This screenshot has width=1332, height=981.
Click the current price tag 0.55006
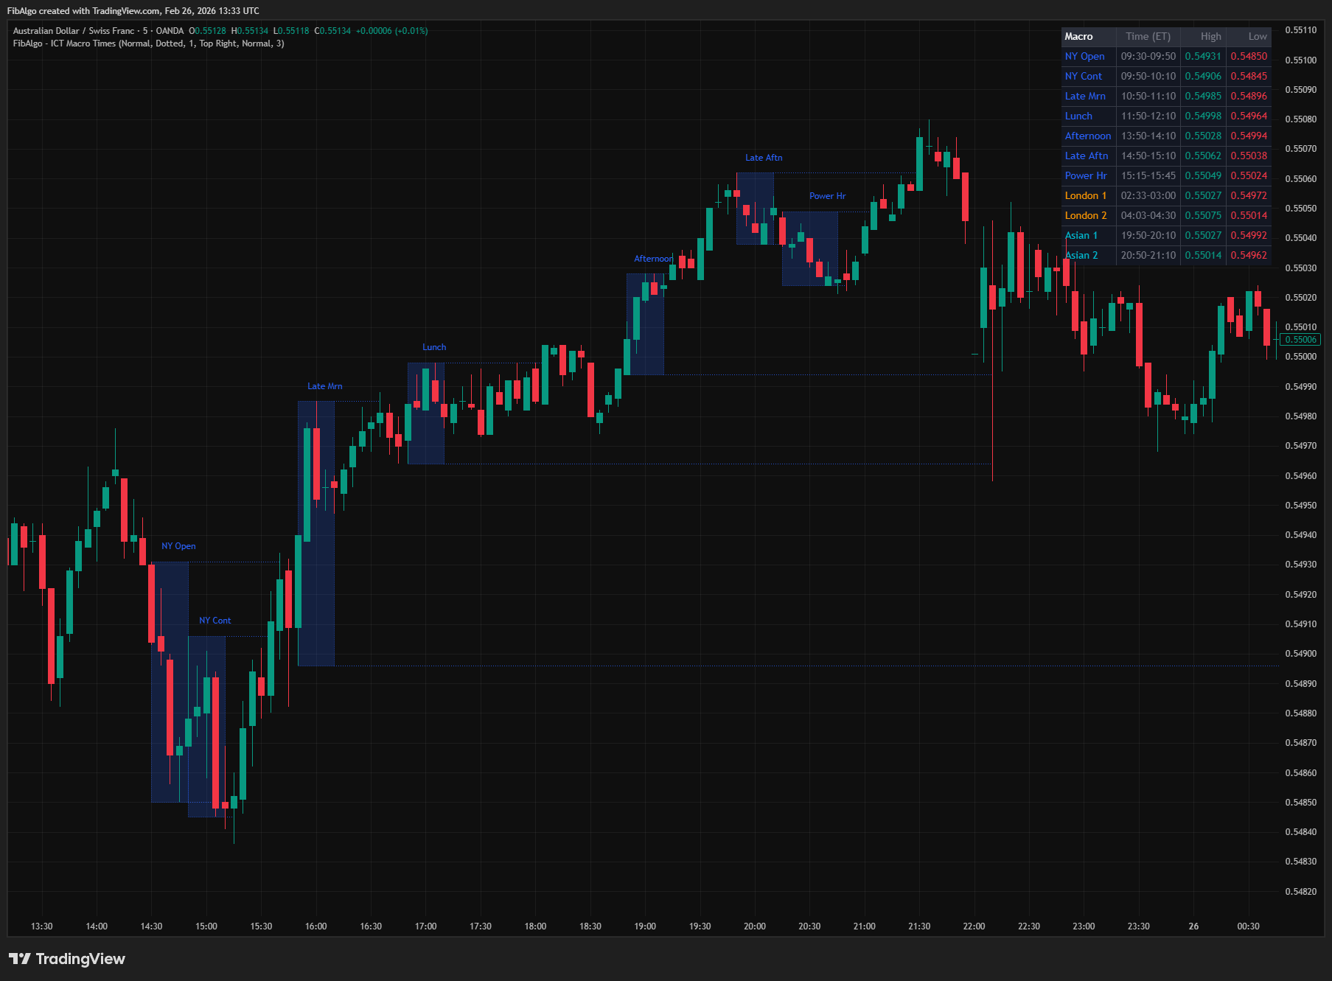click(1300, 340)
